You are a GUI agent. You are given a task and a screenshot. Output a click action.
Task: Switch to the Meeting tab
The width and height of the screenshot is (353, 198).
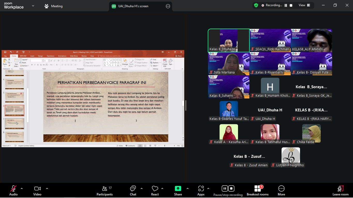[x=53, y=6]
